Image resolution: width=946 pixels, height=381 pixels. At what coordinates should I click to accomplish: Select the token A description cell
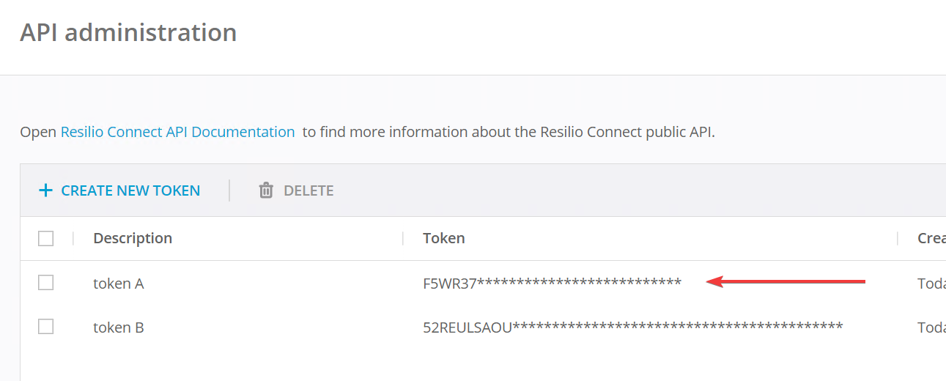[119, 284]
